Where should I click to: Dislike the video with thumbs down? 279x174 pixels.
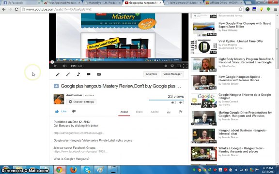pyautogui.click(x=74, y=111)
